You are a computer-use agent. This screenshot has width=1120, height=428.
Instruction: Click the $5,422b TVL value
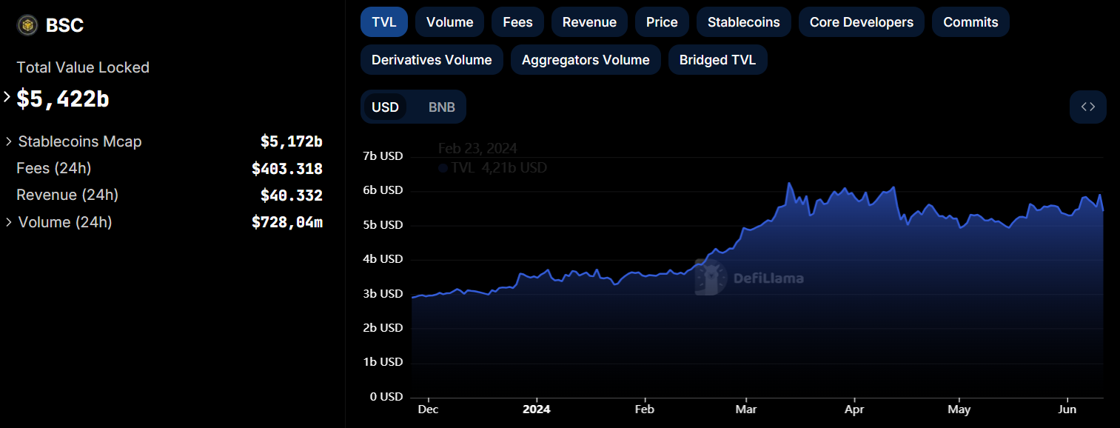tap(63, 98)
